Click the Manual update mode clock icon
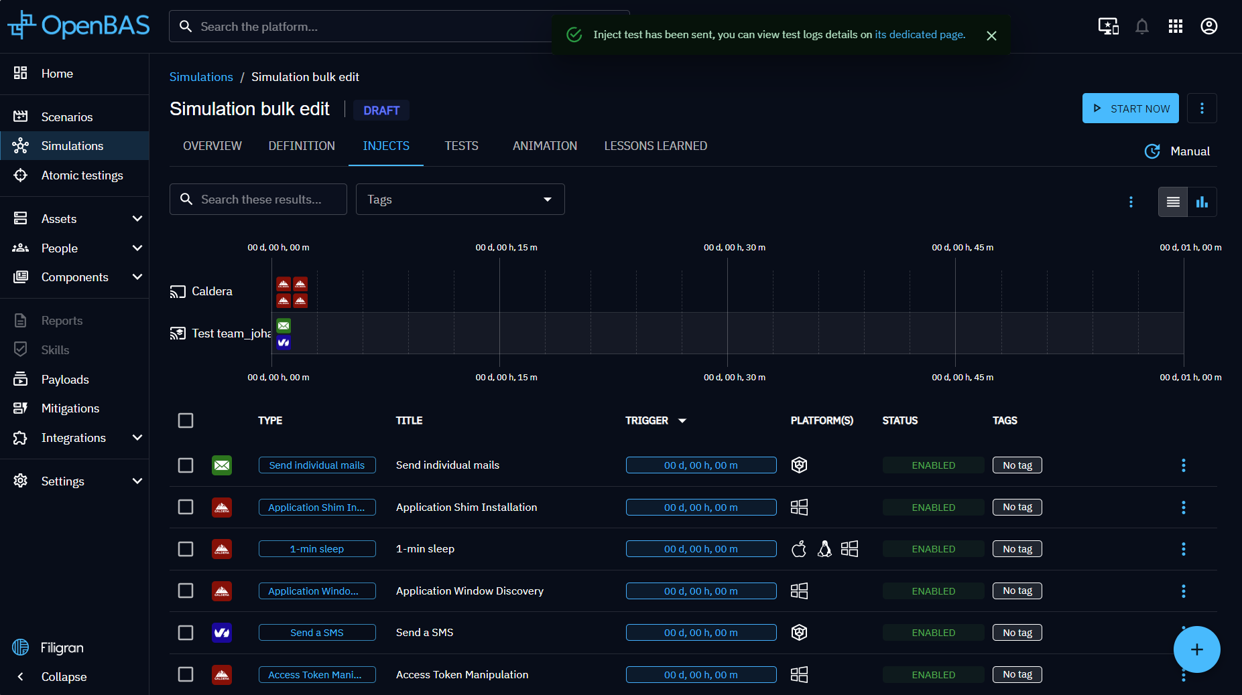 click(1152, 151)
